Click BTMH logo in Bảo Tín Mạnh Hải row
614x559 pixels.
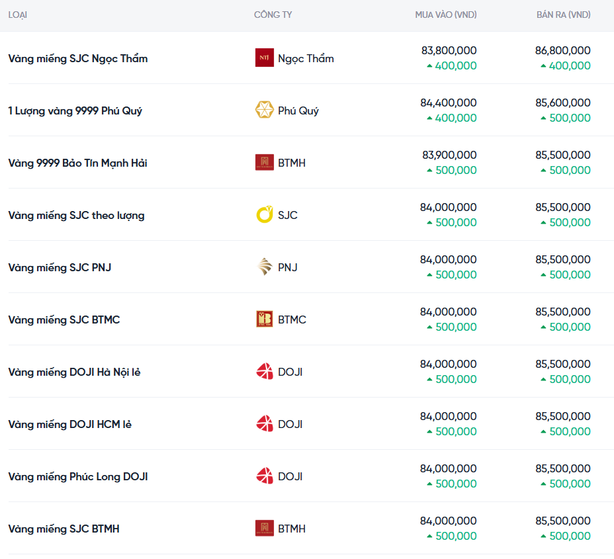coord(264,163)
